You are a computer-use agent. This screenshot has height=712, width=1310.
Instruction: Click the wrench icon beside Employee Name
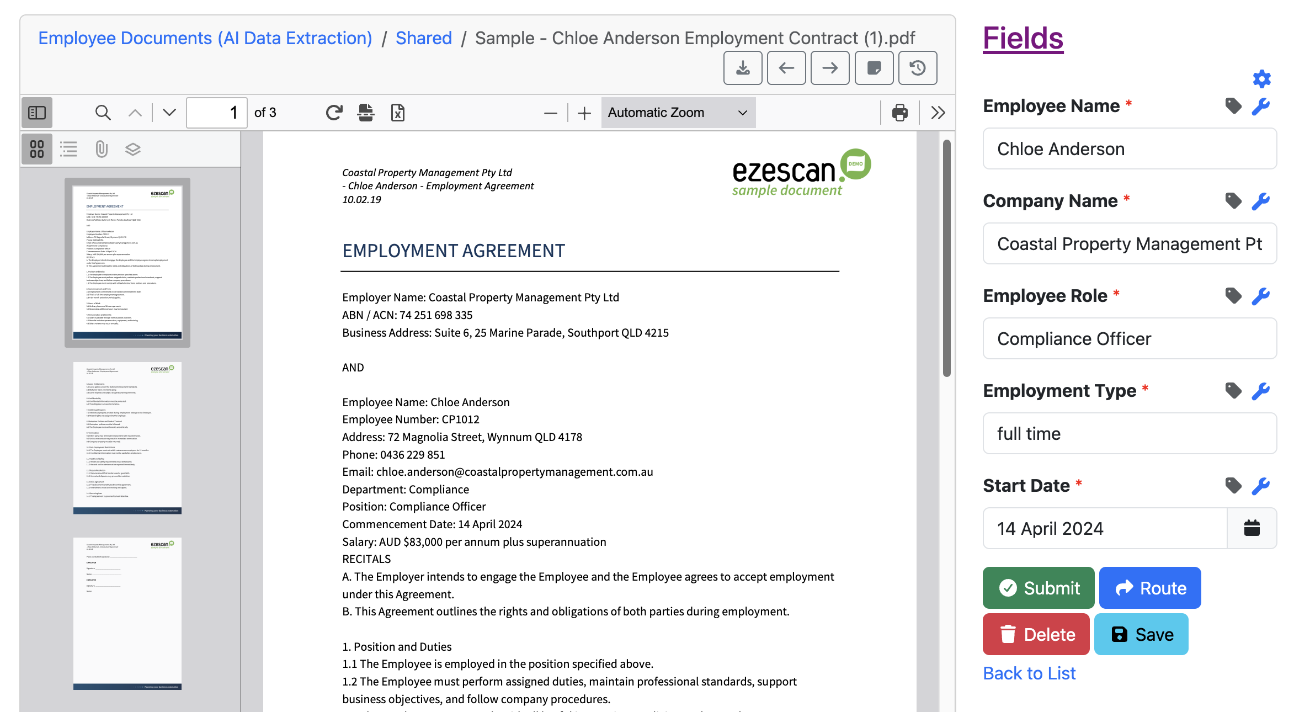1261,106
